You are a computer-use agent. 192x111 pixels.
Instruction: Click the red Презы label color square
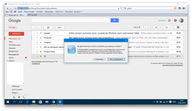point(26,58)
